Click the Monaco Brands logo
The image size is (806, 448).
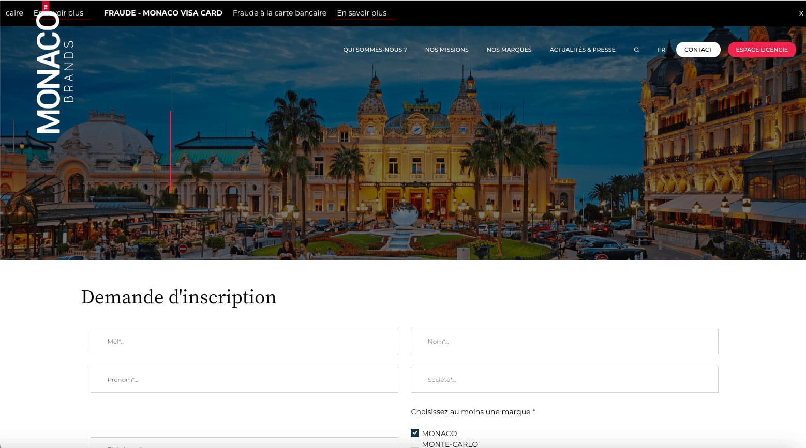pos(55,68)
